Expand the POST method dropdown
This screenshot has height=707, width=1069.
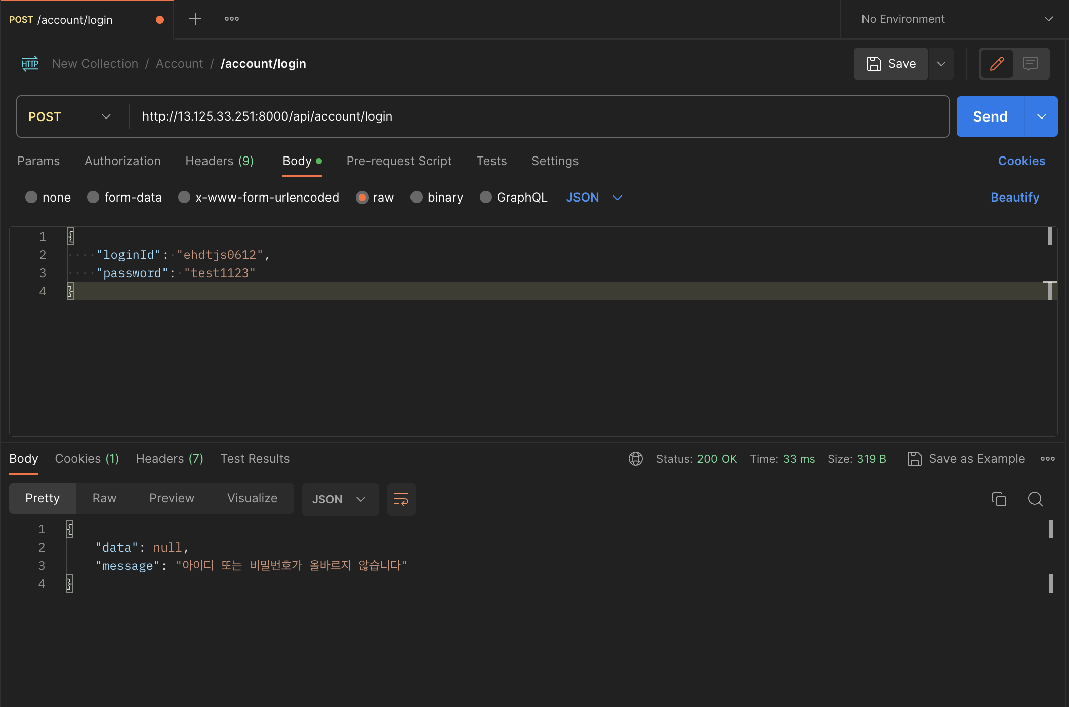click(x=71, y=116)
